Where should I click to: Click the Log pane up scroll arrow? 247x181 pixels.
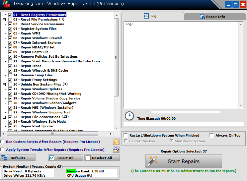click(x=241, y=25)
